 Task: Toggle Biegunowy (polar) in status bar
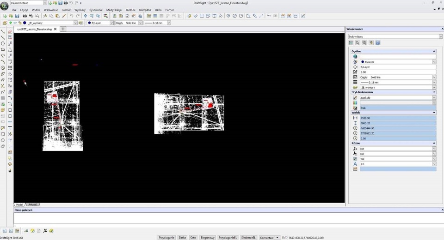tap(208, 238)
